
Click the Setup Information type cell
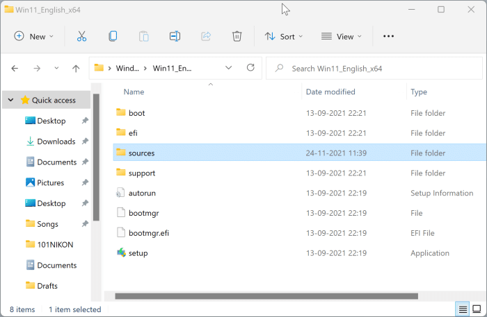click(442, 193)
